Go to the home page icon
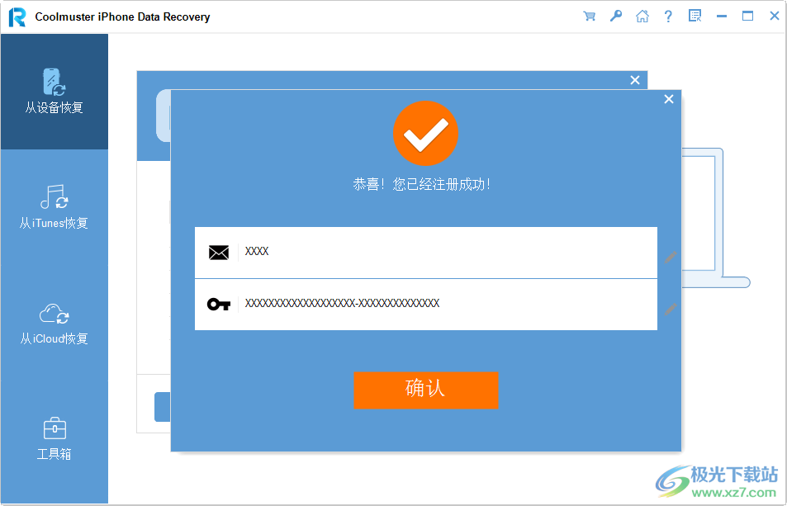 tap(642, 17)
